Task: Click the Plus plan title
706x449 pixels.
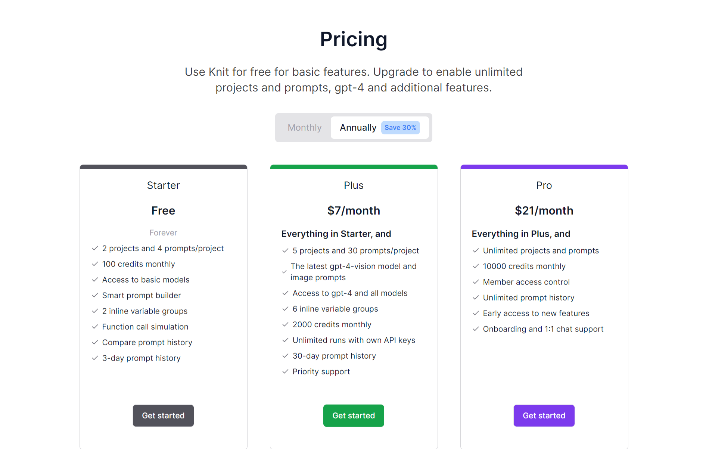Action: tap(354, 185)
